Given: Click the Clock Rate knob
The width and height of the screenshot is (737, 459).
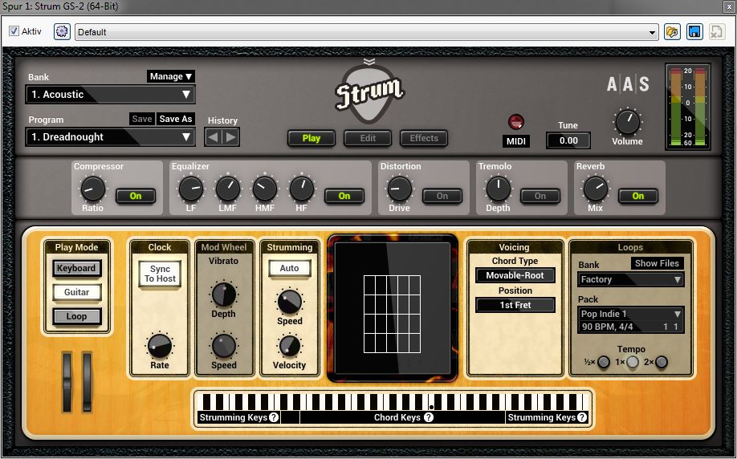Looking at the screenshot, I should (160, 346).
